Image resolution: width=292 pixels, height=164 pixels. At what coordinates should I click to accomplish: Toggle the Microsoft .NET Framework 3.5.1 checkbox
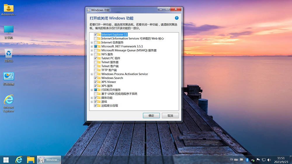(95, 46)
